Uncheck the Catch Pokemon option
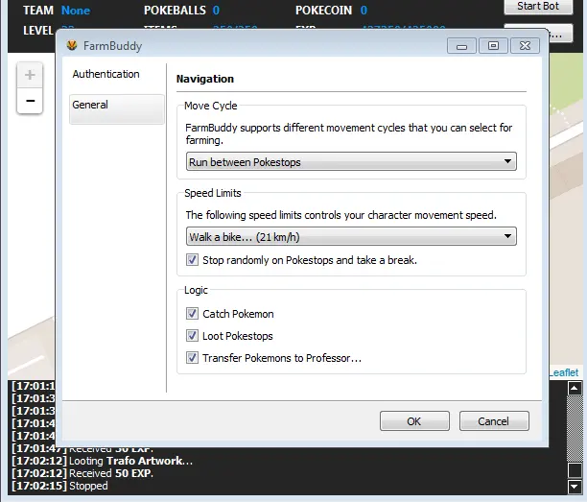Image resolution: width=587 pixels, height=502 pixels. 193,314
